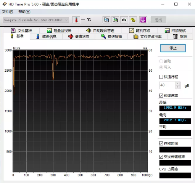Viewport: 195px width, 183px height.
Task: Click the purple download arrow icon
Action: tap(143, 20)
